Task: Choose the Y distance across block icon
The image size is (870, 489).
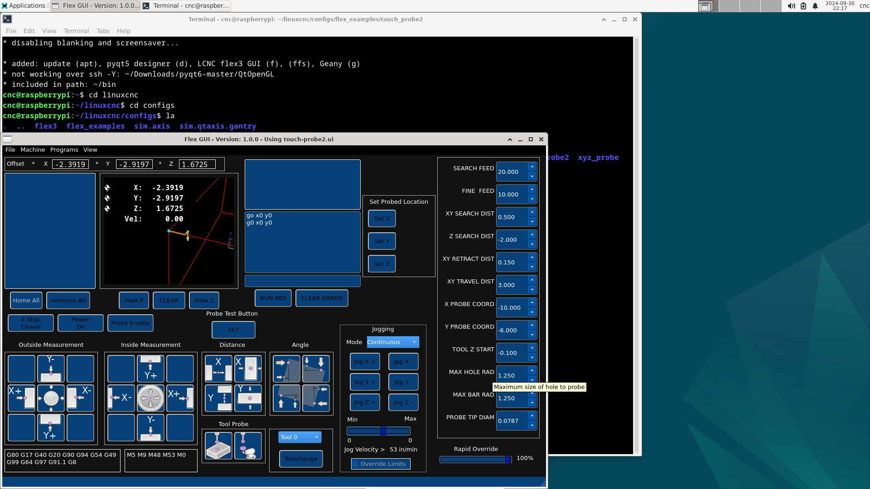Action: pos(248,398)
